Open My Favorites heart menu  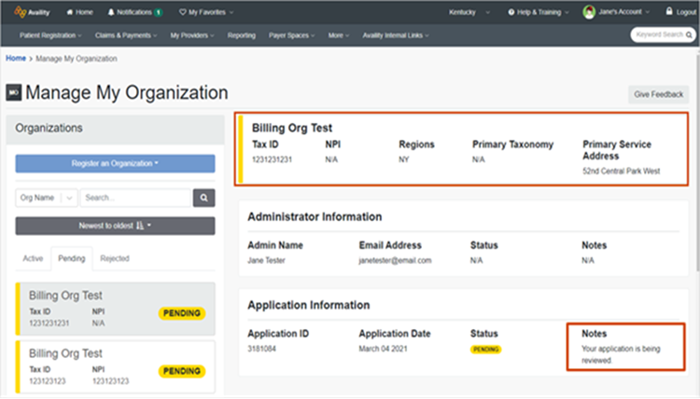pos(206,12)
